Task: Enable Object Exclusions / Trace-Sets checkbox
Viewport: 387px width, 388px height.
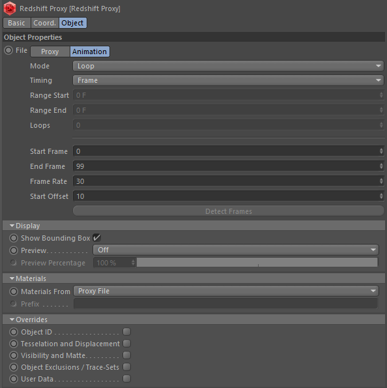Action: [126, 366]
